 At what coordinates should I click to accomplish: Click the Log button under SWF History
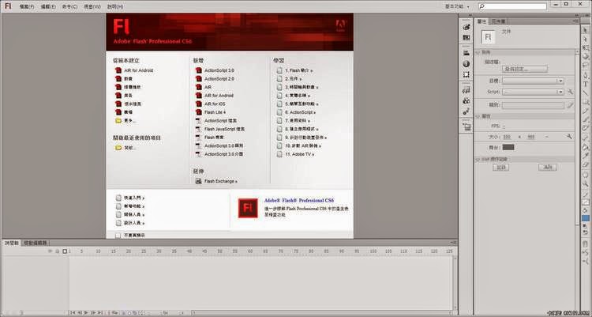(x=500, y=167)
